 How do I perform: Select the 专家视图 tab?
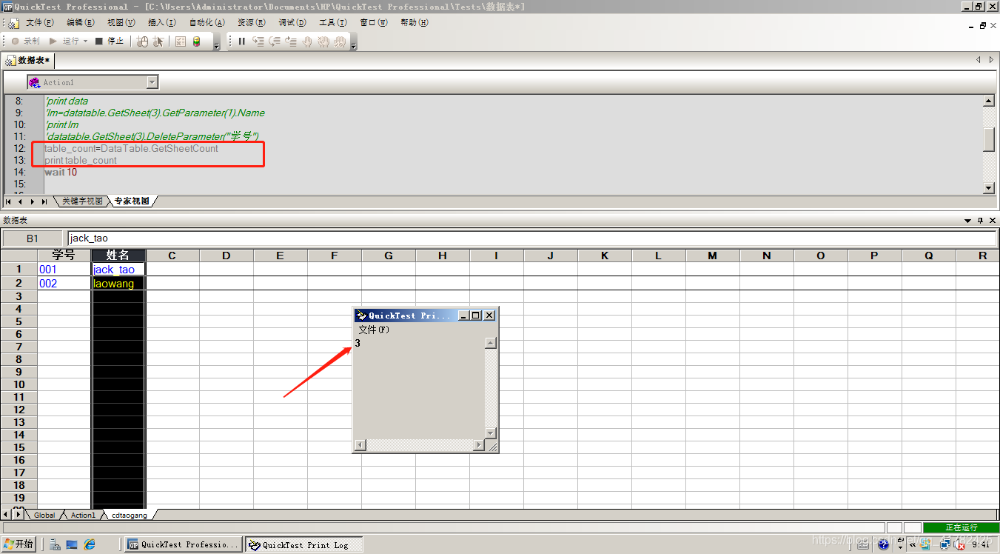click(132, 201)
